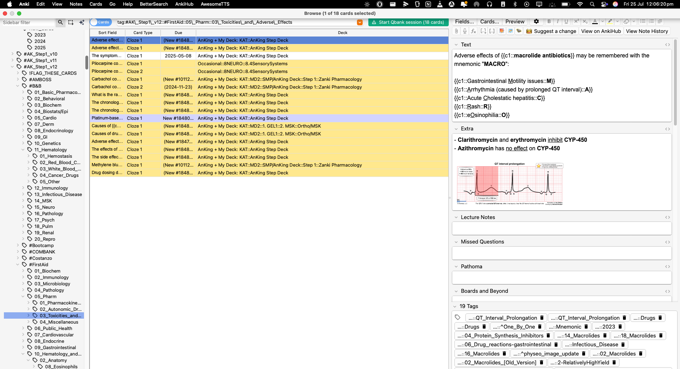Expand the 06_Public_Health tag in sidebar
This screenshot has height=369, width=680.
23,329
